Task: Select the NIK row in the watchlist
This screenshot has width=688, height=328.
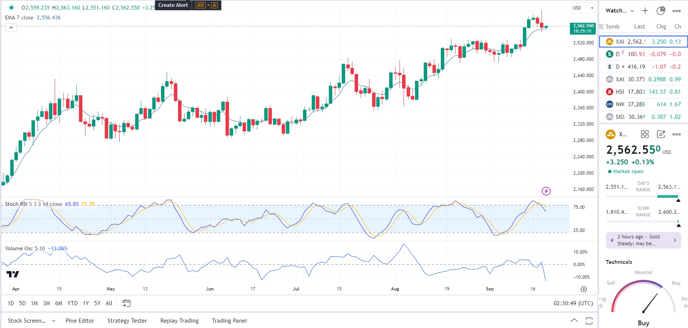Action: pos(643,104)
